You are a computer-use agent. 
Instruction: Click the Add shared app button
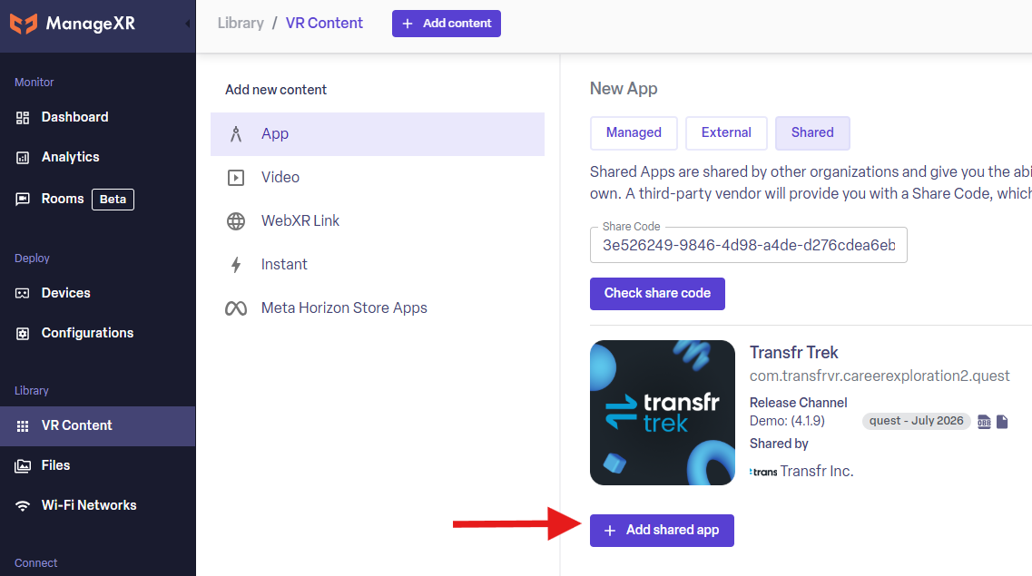(662, 530)
